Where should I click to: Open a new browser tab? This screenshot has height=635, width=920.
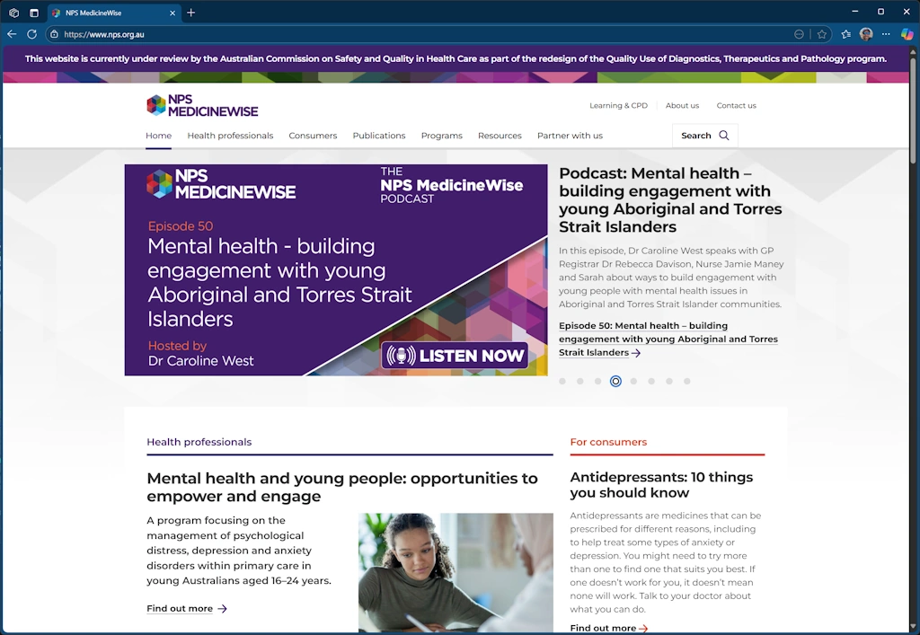click(190, 13)
